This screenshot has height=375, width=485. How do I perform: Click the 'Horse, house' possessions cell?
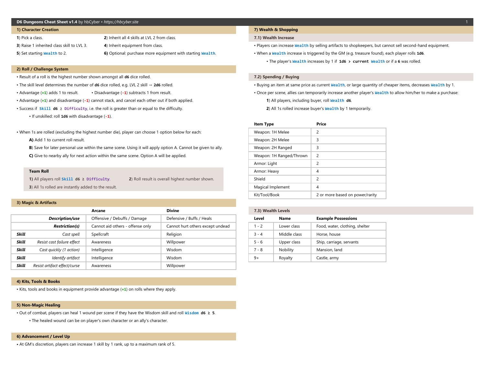coord(349,234)
